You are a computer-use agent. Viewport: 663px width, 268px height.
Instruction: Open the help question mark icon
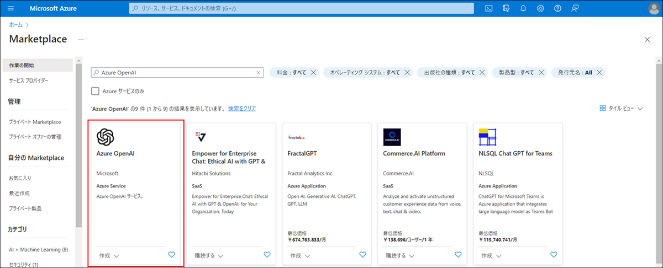point(558,8)
